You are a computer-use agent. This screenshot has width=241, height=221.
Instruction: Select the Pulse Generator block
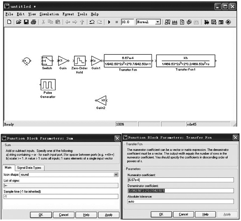click(x=48, y=85)
